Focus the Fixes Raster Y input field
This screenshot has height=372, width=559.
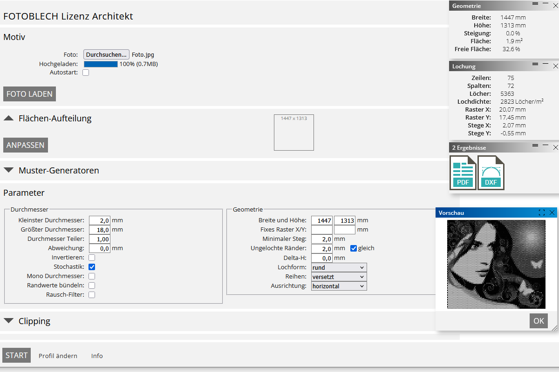click(x=345, y=230)
